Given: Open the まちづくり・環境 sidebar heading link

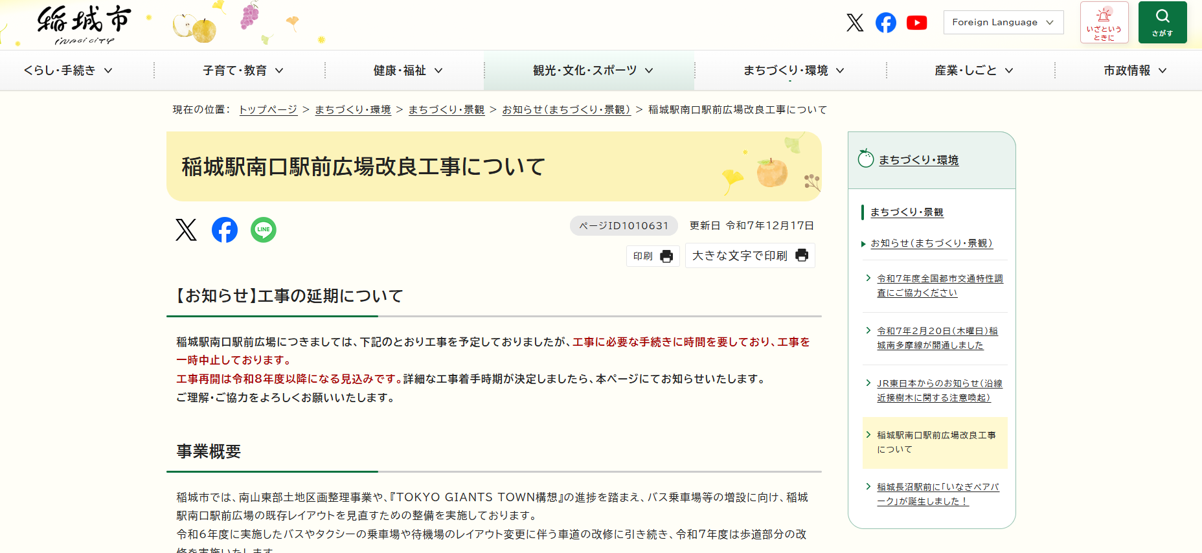Looking at the screenshot, I should pyautogui.click(x=918, y=160).
